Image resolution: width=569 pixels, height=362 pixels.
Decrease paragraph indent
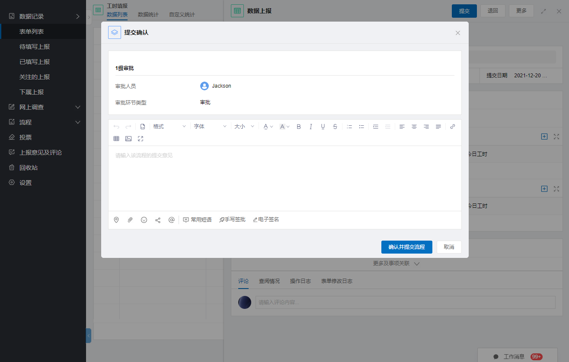tap(388, 127)
